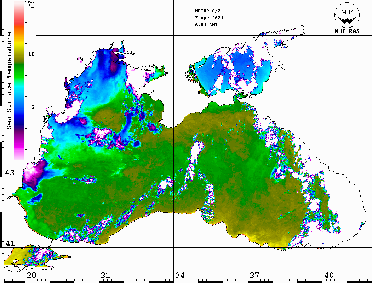Click the MHI RAS logo emblem
This screenshot has height=283, width=372.
(x=347, y=15)
